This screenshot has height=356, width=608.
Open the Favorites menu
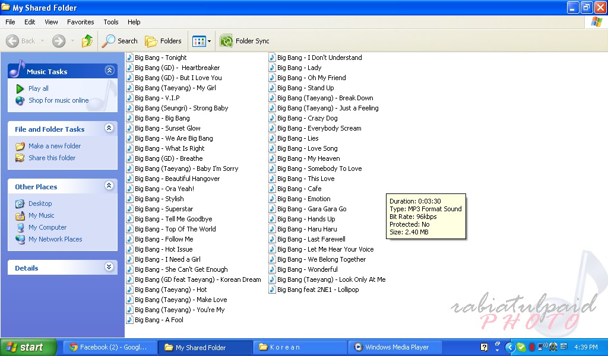(x=81, y=22)
